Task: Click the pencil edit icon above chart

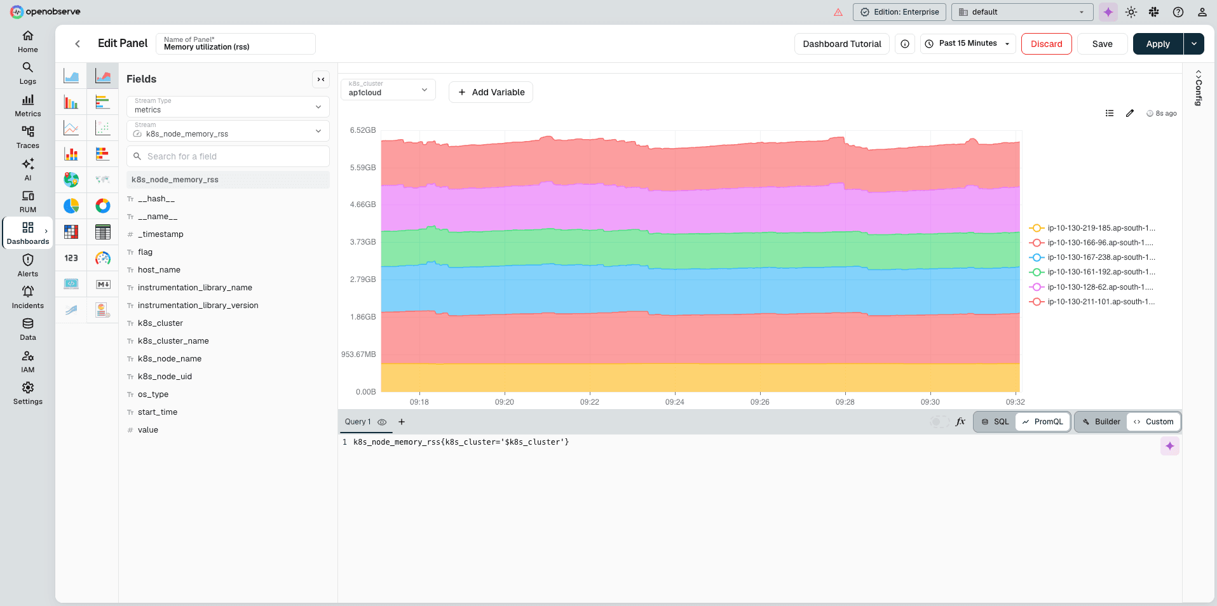Action: pyautogui.click(x=1130, y=113)
